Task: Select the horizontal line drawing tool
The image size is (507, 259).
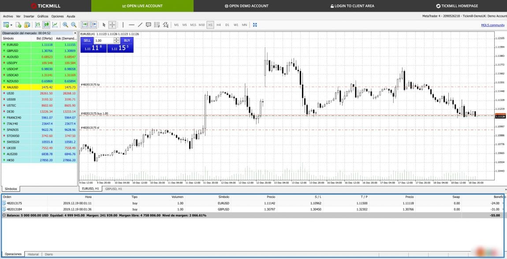Action: tap(131, 25)
